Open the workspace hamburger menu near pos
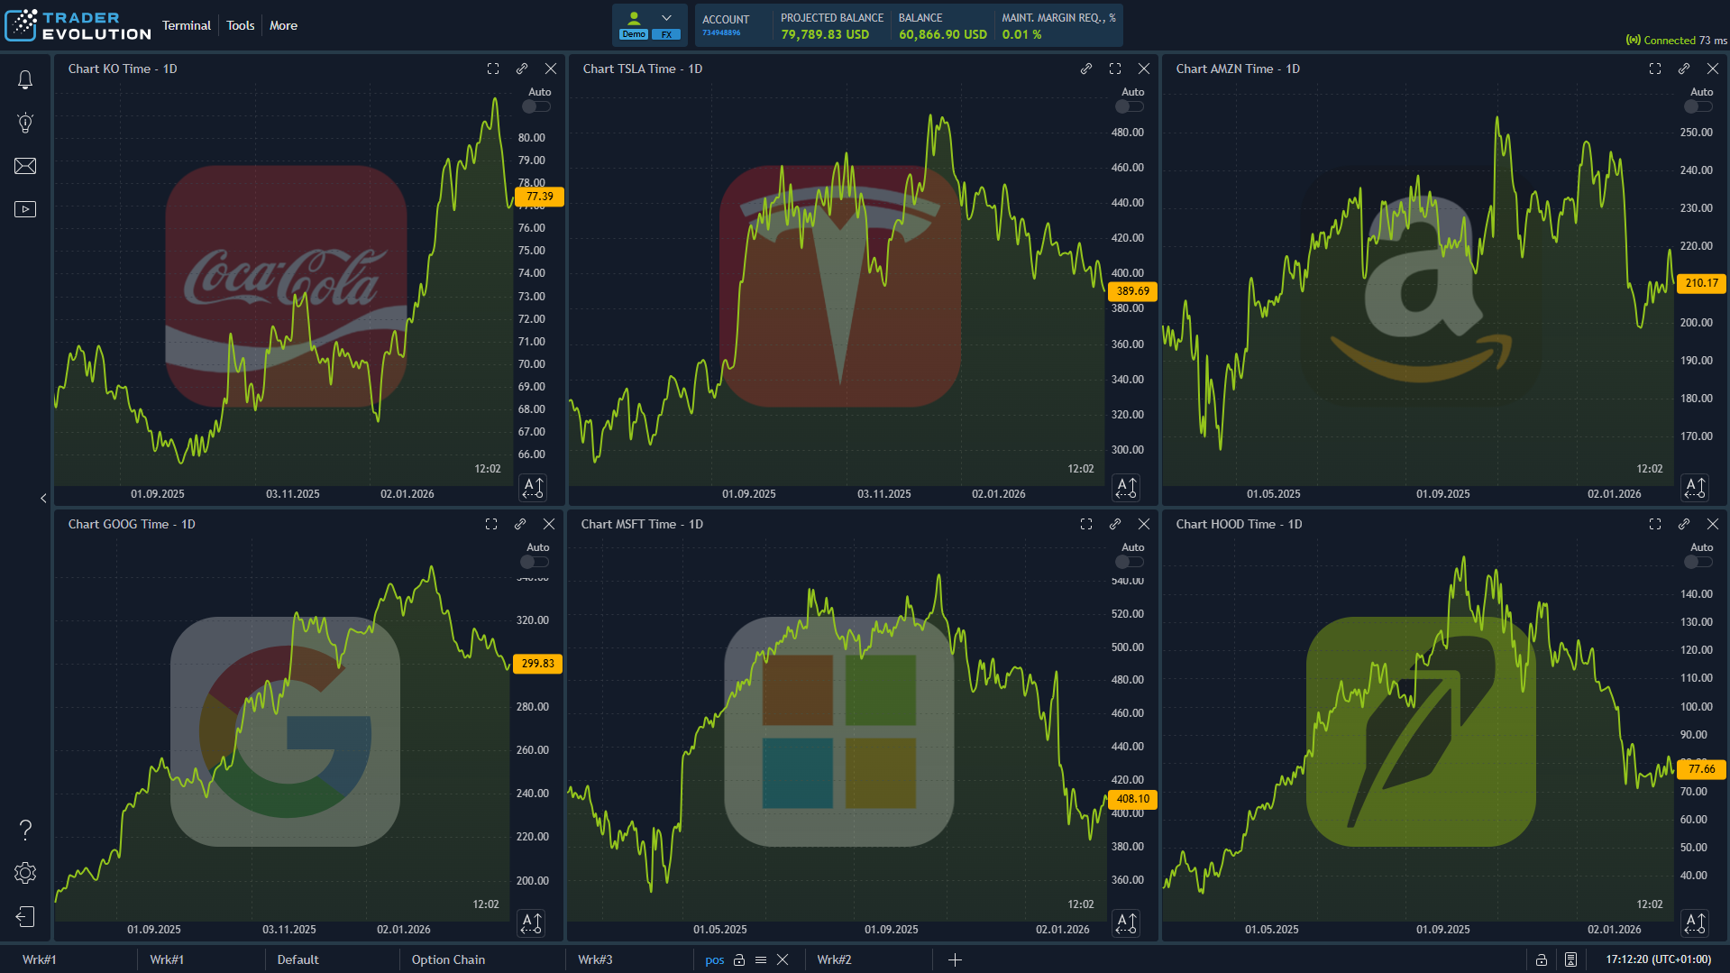The height and width of the screenshot is (973, 1730). pyautogui.click(x=761, y=959)
